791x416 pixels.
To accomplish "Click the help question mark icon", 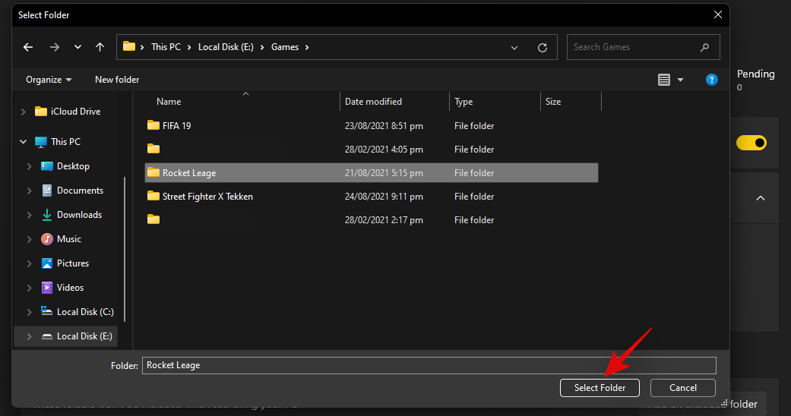I will [711, 80].
